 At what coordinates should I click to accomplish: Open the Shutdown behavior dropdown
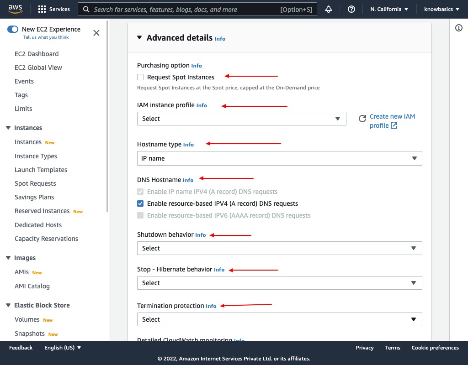click(x=279, y=248)
